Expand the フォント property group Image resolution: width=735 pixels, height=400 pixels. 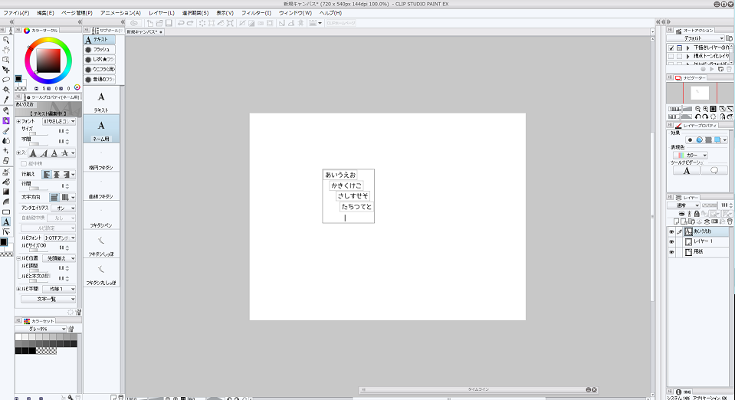tap(18, 121)
